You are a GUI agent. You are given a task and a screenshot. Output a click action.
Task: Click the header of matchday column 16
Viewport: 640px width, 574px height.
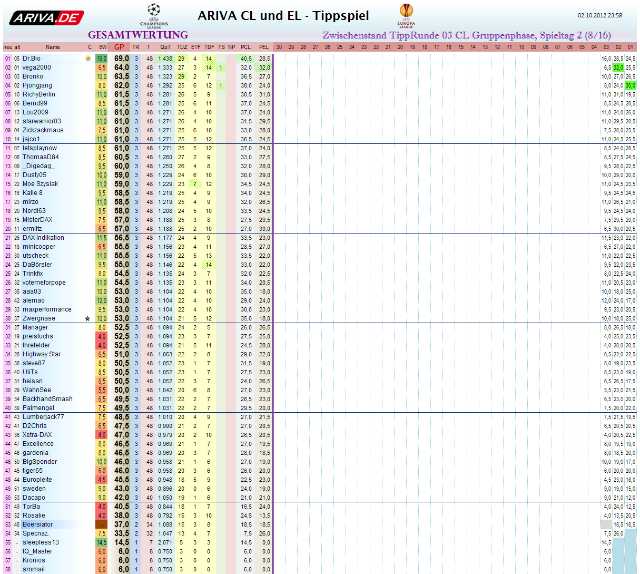click(x=449, y=47)
